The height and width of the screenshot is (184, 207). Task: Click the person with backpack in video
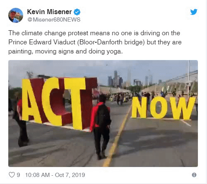(x=101, y=127)
